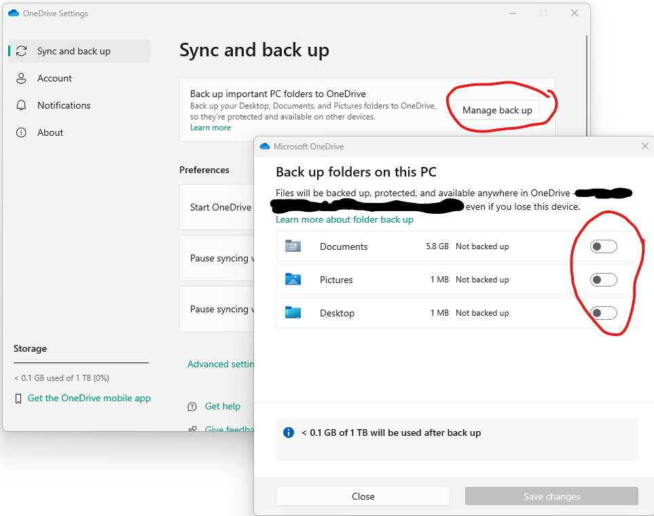Screen dimensions: 654x516
Task: Click the blue info icon in storage notice
Action: pos(289,432)
